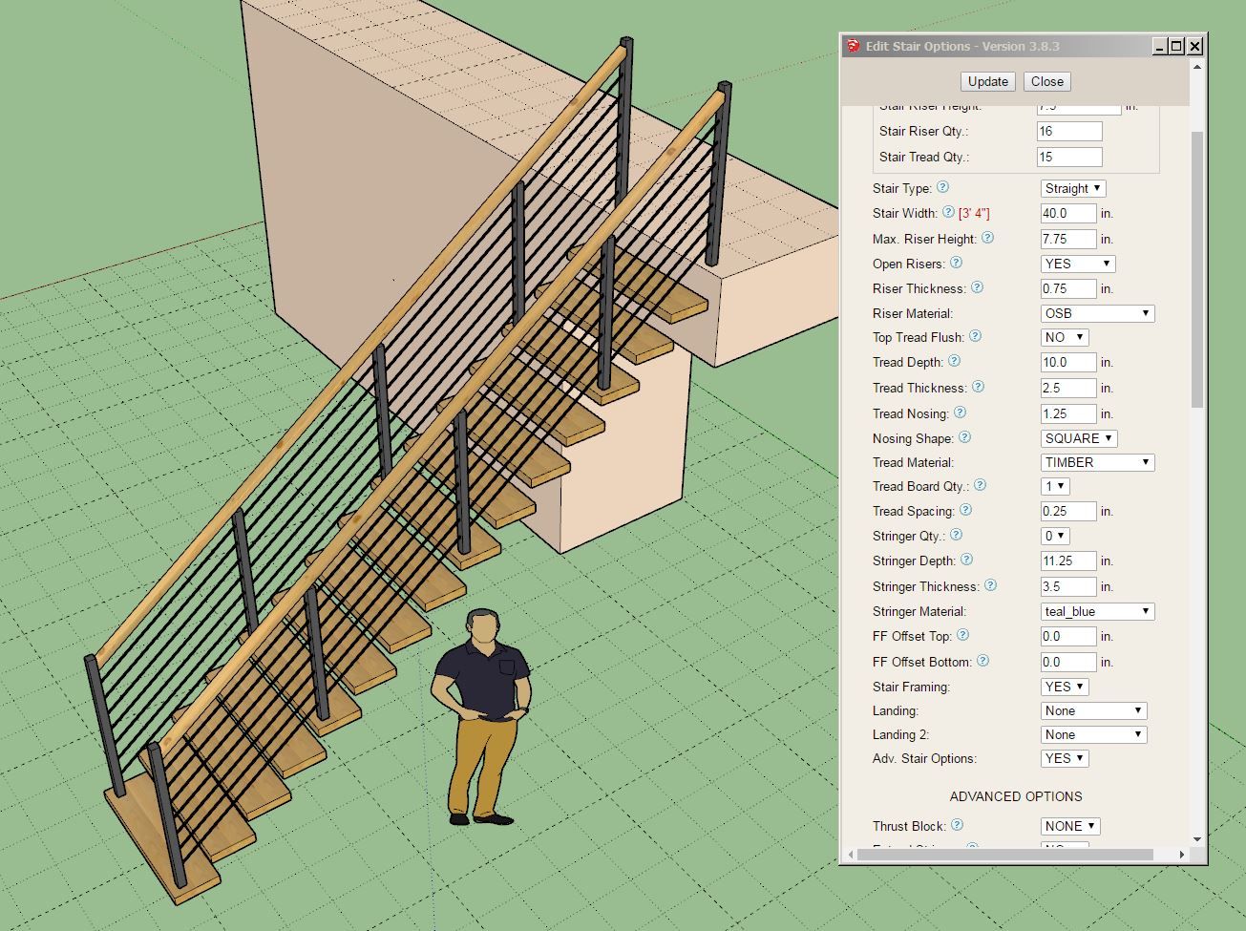Click help icon next to Thrust Block
The image size is (1246, 931).
pos(957,825)
